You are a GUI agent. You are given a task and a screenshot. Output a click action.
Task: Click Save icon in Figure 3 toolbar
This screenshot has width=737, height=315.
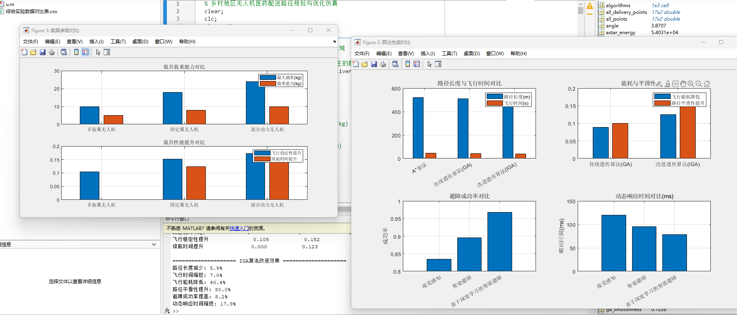tap(43, 52)
